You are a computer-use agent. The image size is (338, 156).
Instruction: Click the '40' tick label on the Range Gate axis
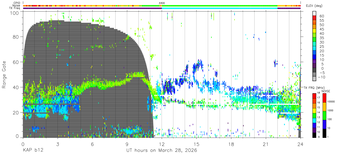16,87
